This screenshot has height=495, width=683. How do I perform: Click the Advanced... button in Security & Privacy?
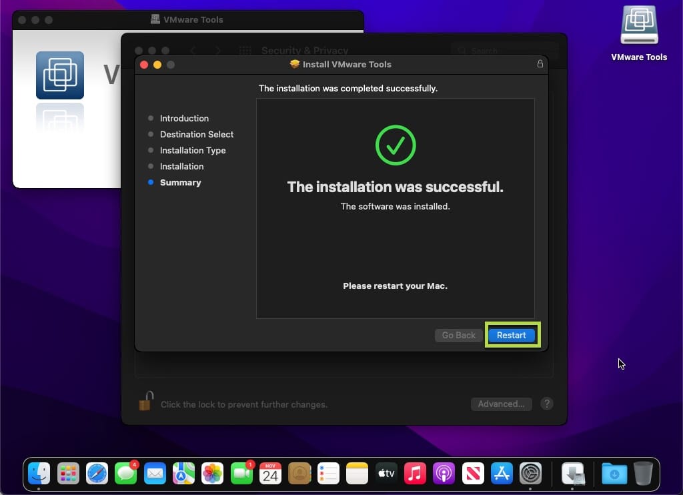point(501,404)
